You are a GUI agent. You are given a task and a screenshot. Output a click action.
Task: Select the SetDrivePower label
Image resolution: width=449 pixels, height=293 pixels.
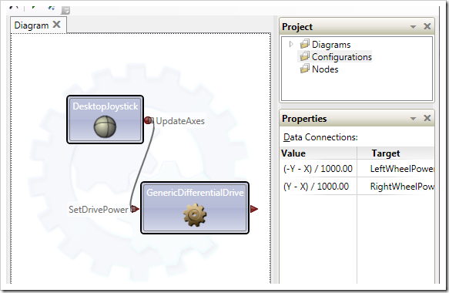(x=99, y=210)
